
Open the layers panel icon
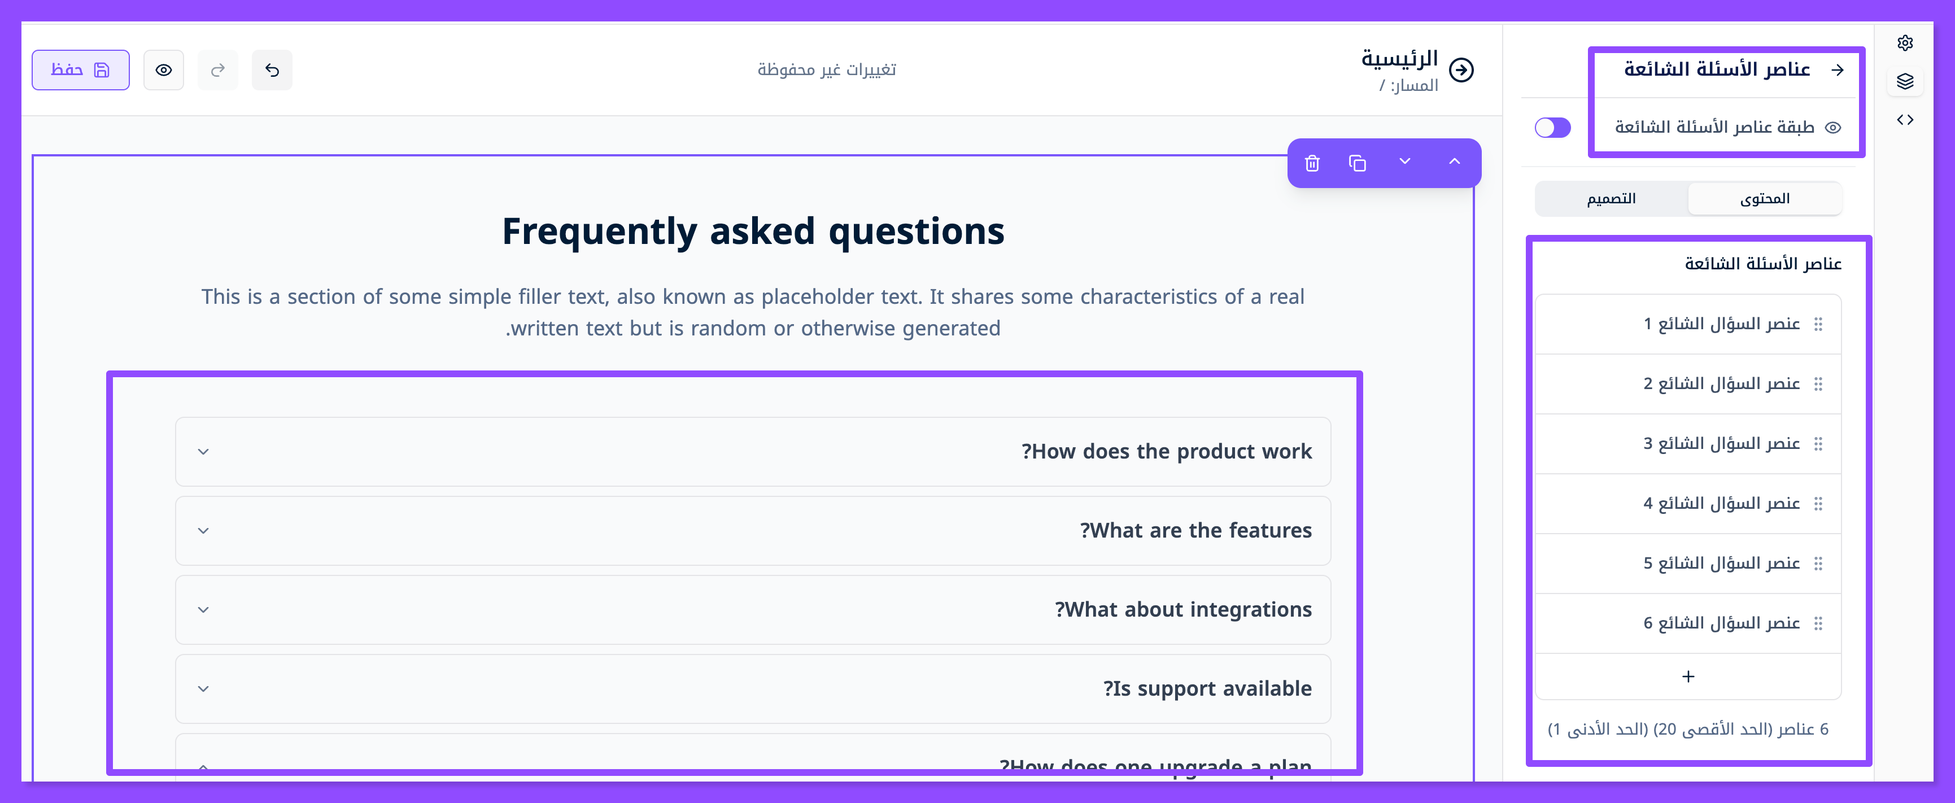1905,81
